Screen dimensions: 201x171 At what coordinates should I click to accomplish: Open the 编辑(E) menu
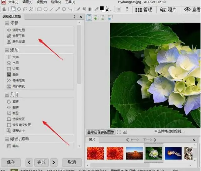coord(27,2)
